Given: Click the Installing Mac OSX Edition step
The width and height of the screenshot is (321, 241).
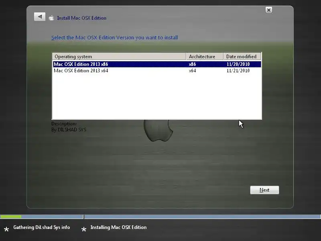Looking at the screenshot, I should tap(118, 227).
